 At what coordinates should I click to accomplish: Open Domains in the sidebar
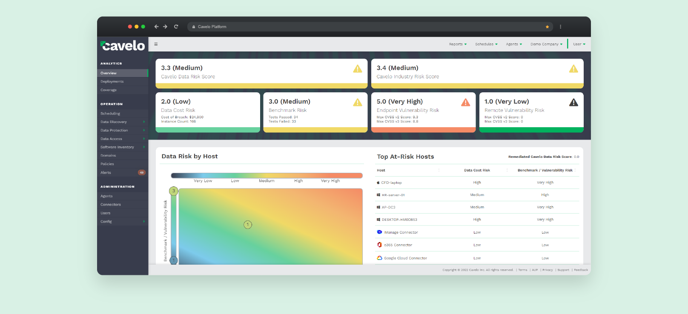click(x=123, y=155)
